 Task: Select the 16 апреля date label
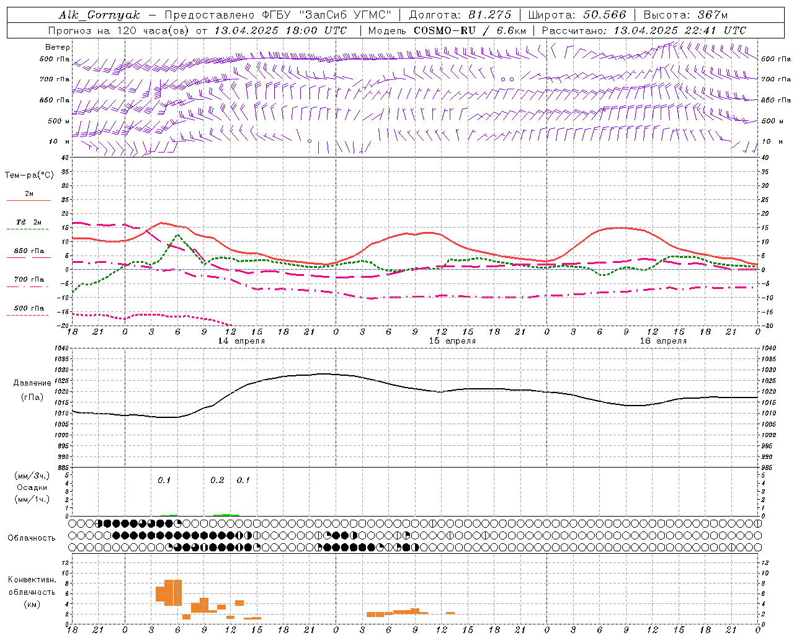[663, 341]
